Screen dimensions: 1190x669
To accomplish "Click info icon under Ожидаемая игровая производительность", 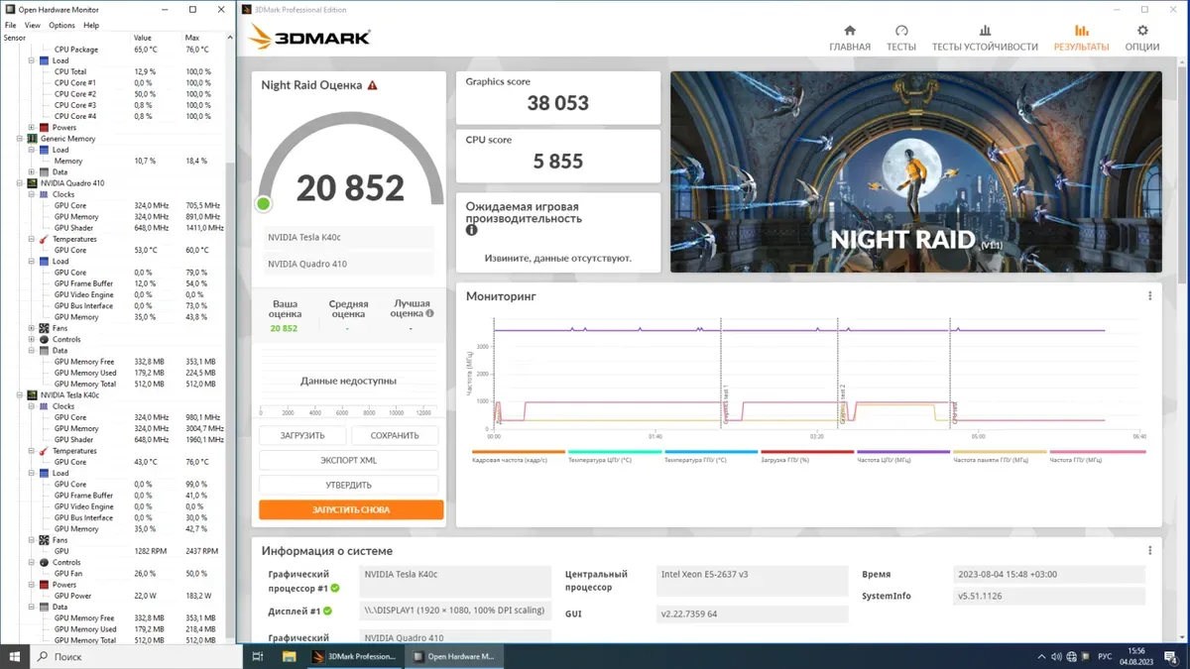I will (x=472, y=230).
